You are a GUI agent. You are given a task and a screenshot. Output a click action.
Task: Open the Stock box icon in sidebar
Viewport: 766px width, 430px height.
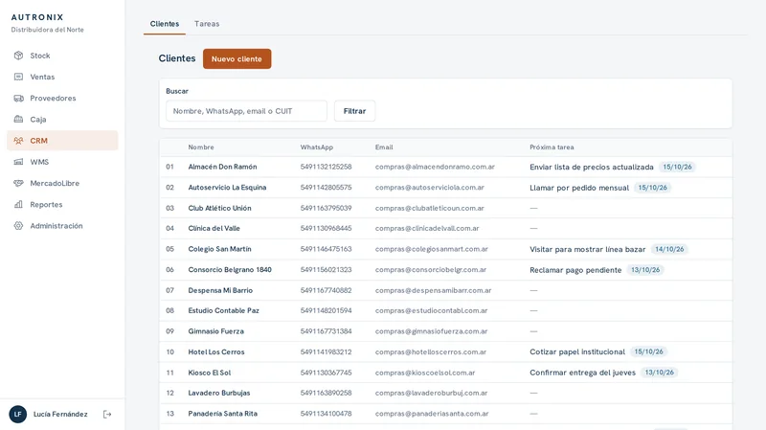(x=18, y=56)
